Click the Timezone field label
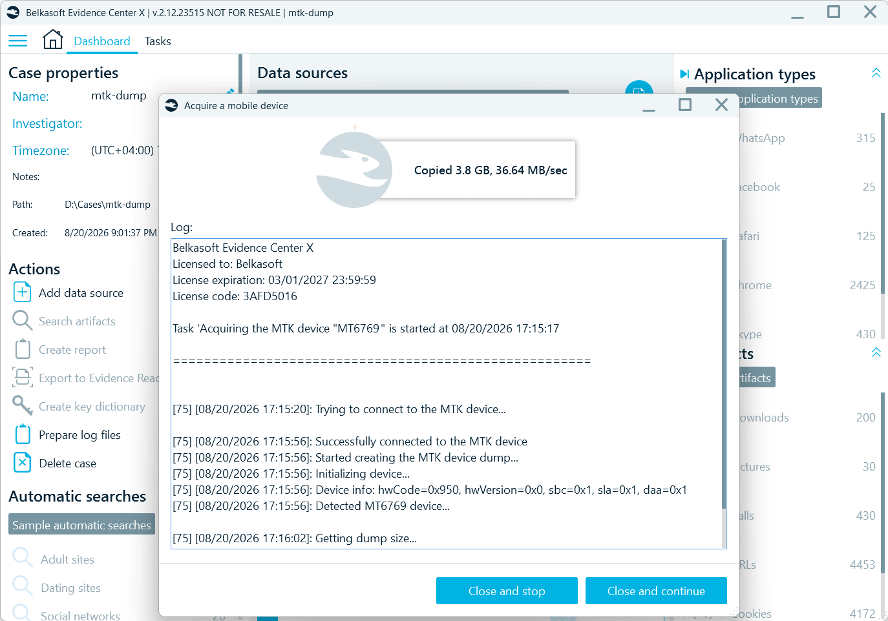888x621 pixels. (41, 150)
